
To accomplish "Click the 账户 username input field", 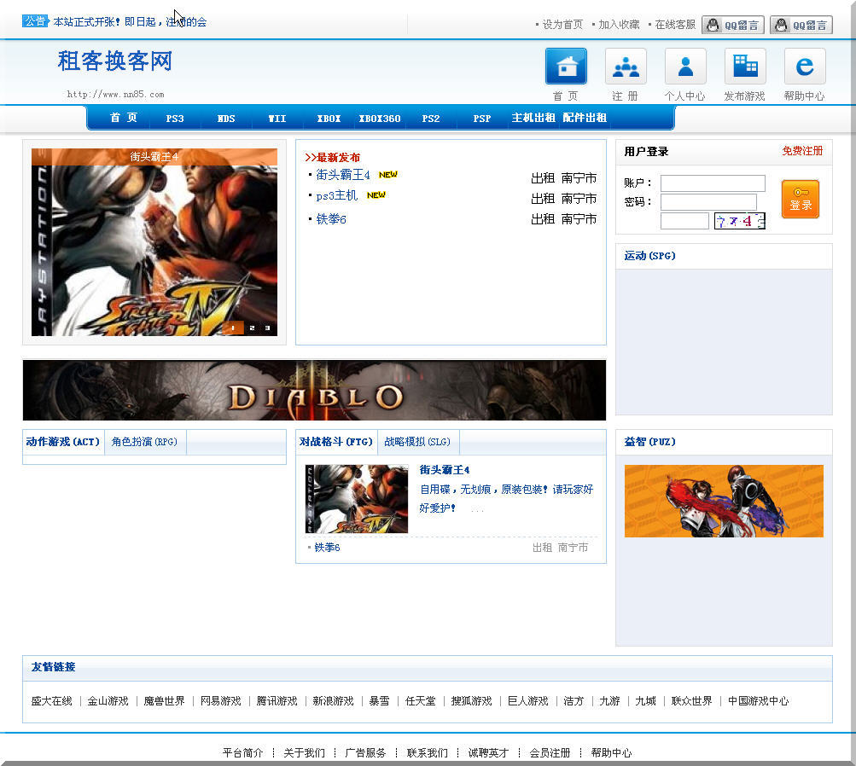I will (713, 183).
